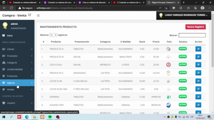The height and width of the screenshot is (120, 214).
Task: Switch to 'Creando un sistema de comp' tab
Action: point(60,2)
